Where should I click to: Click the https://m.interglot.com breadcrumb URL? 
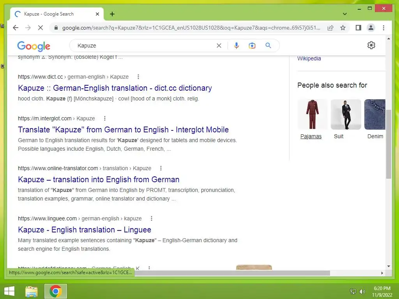44,118
